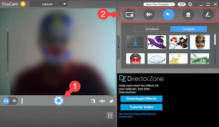
Task: Click the APP button
Action: 182,4
